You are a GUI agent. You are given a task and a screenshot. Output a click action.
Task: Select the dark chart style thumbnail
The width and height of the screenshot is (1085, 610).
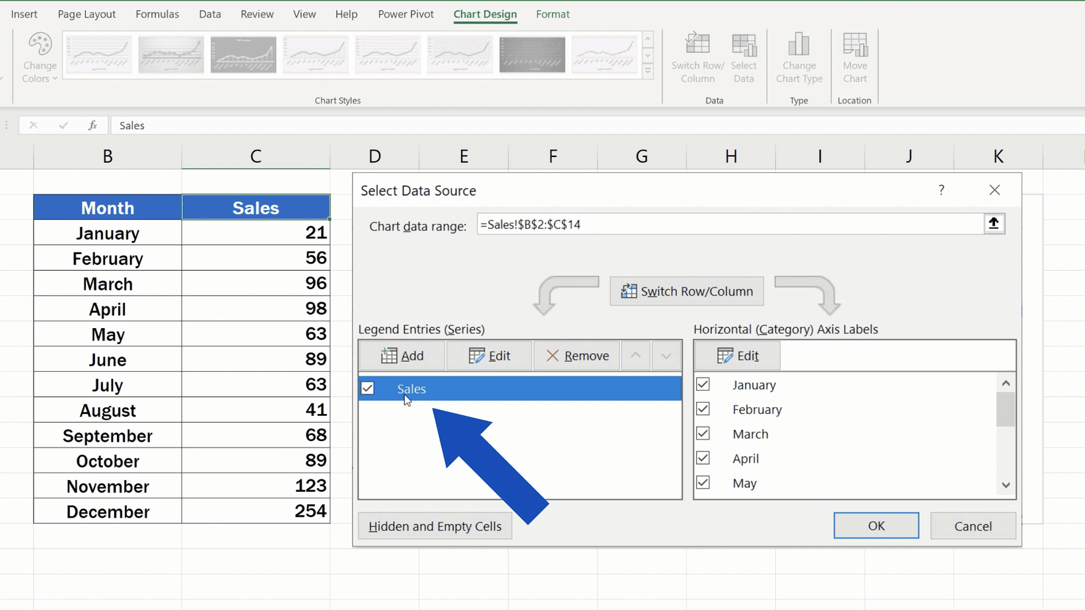[532, 55]
